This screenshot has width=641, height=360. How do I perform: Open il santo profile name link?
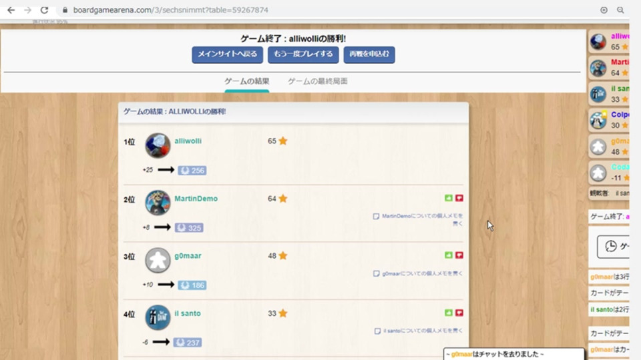coord(187,313)
